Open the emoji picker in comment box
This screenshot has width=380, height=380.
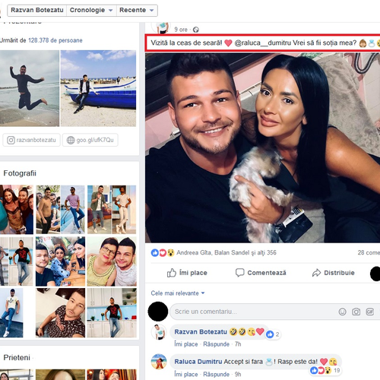pyautogui.click(x=342, y=312)
